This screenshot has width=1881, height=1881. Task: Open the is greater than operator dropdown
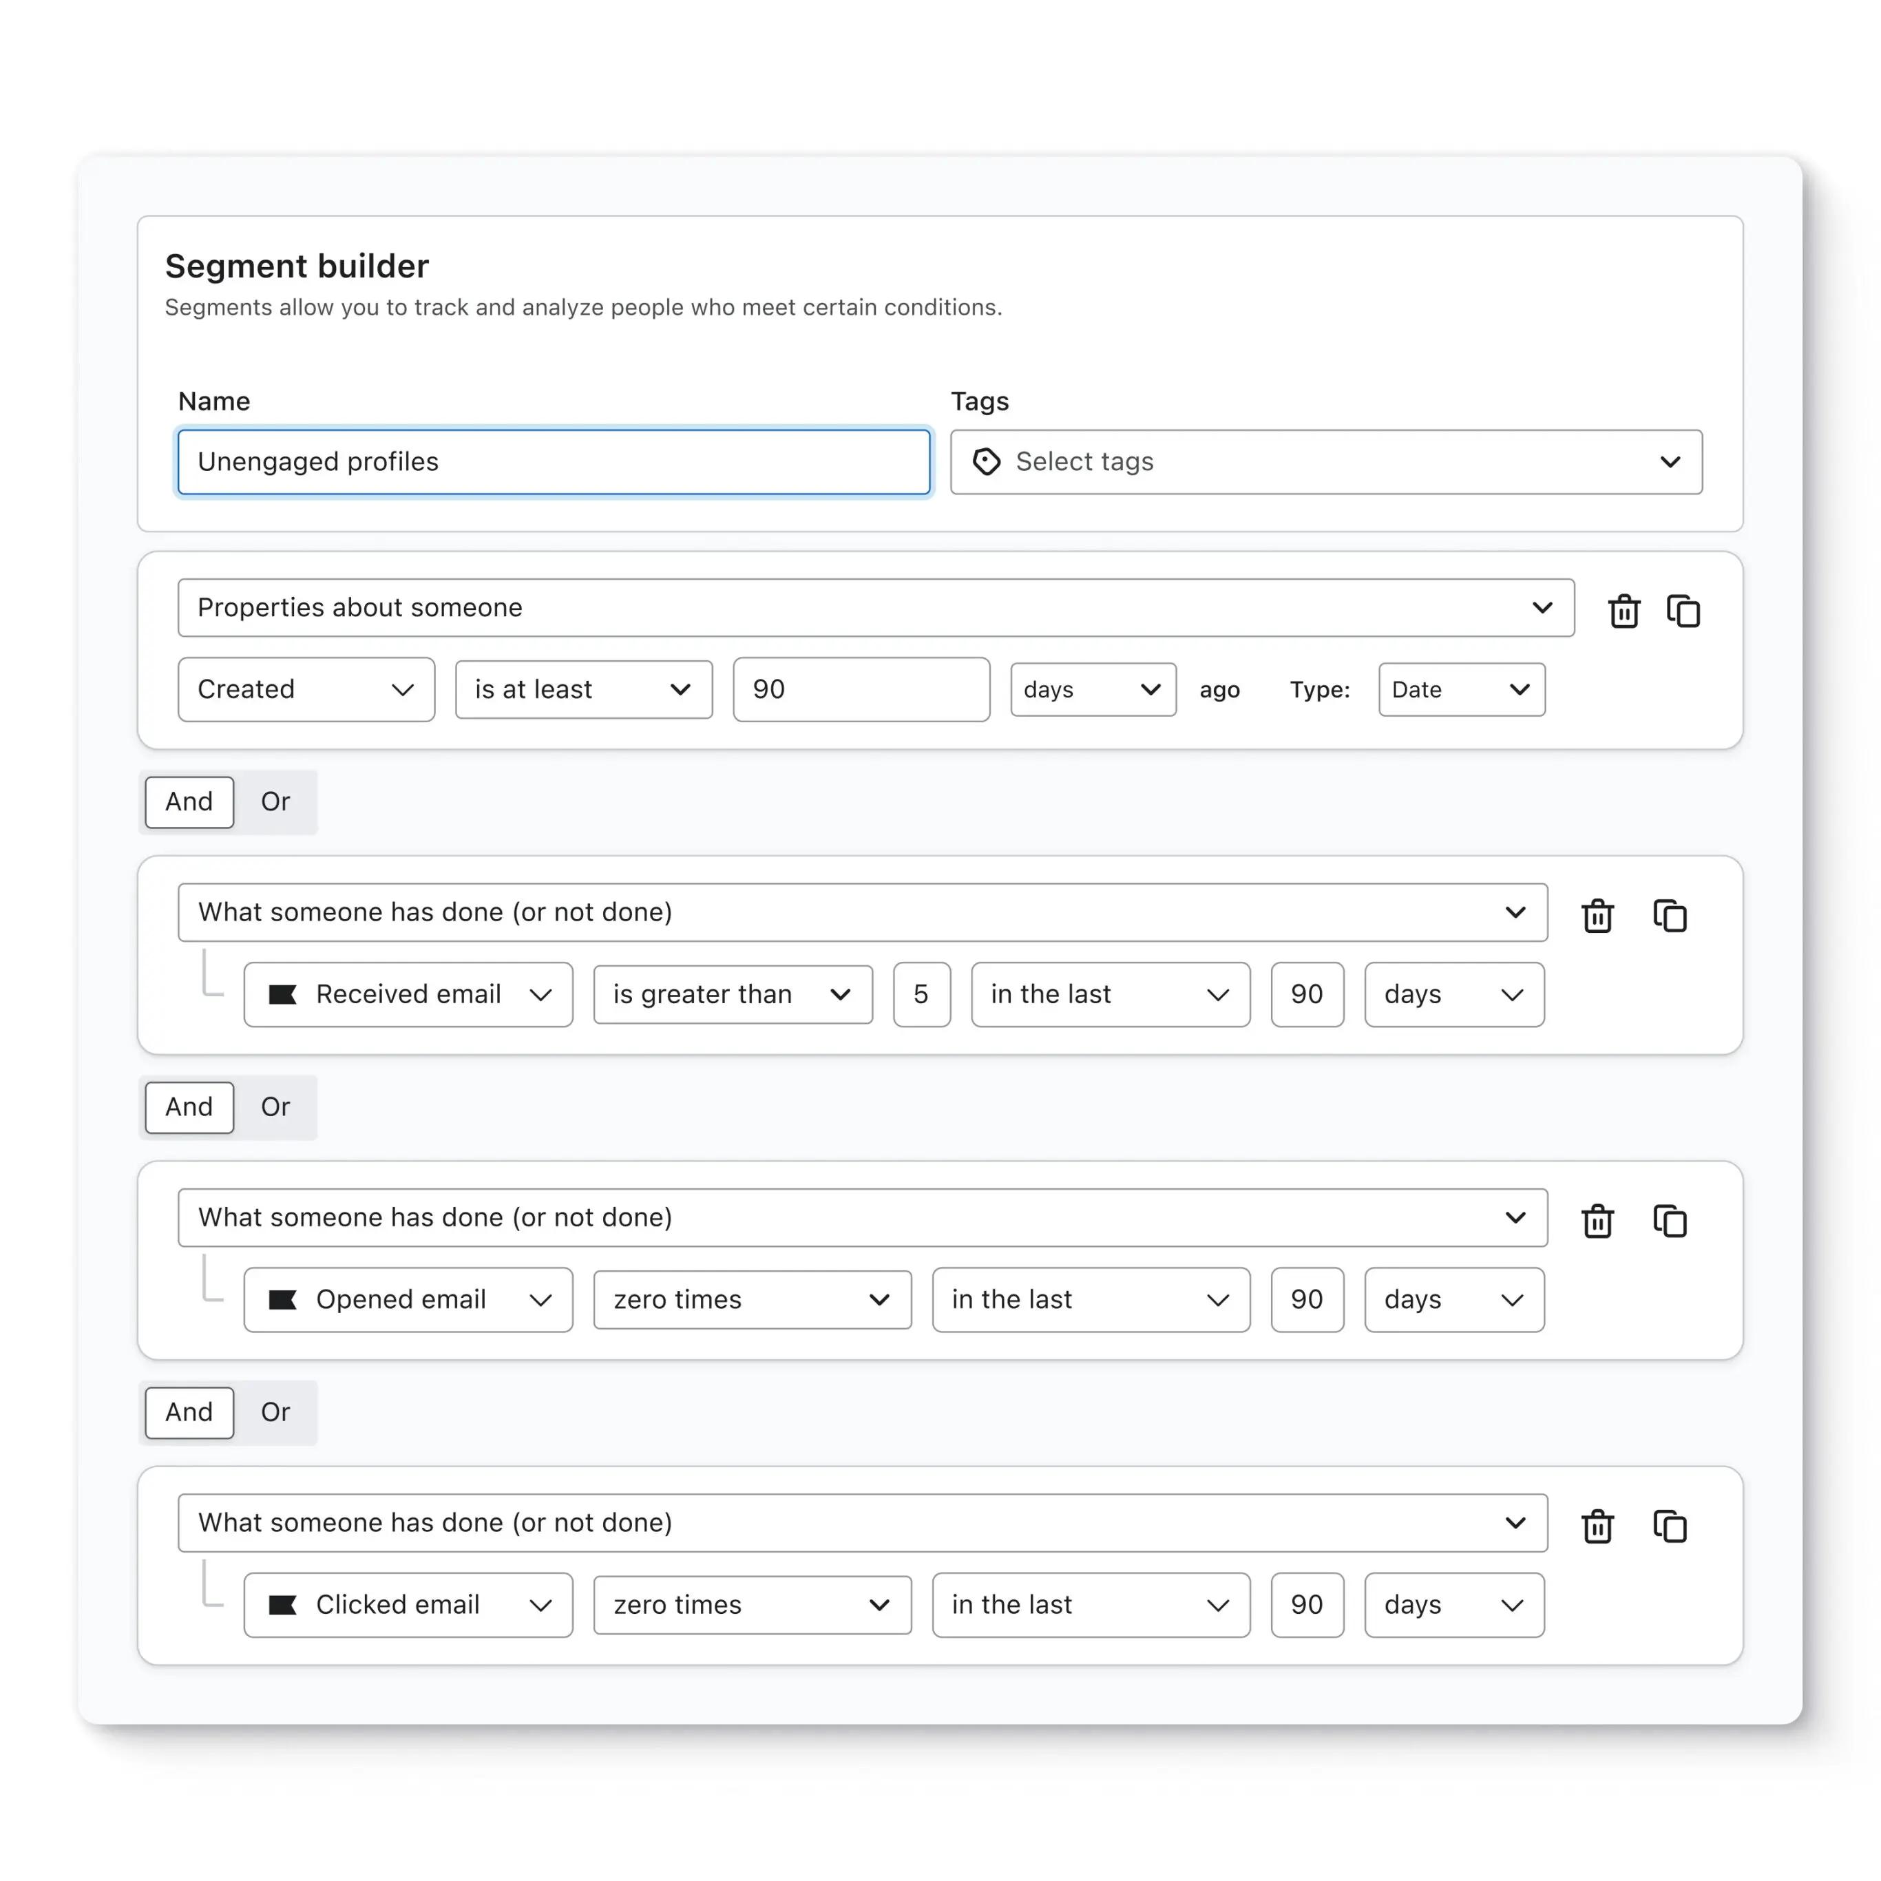click(x=732, y=994)
